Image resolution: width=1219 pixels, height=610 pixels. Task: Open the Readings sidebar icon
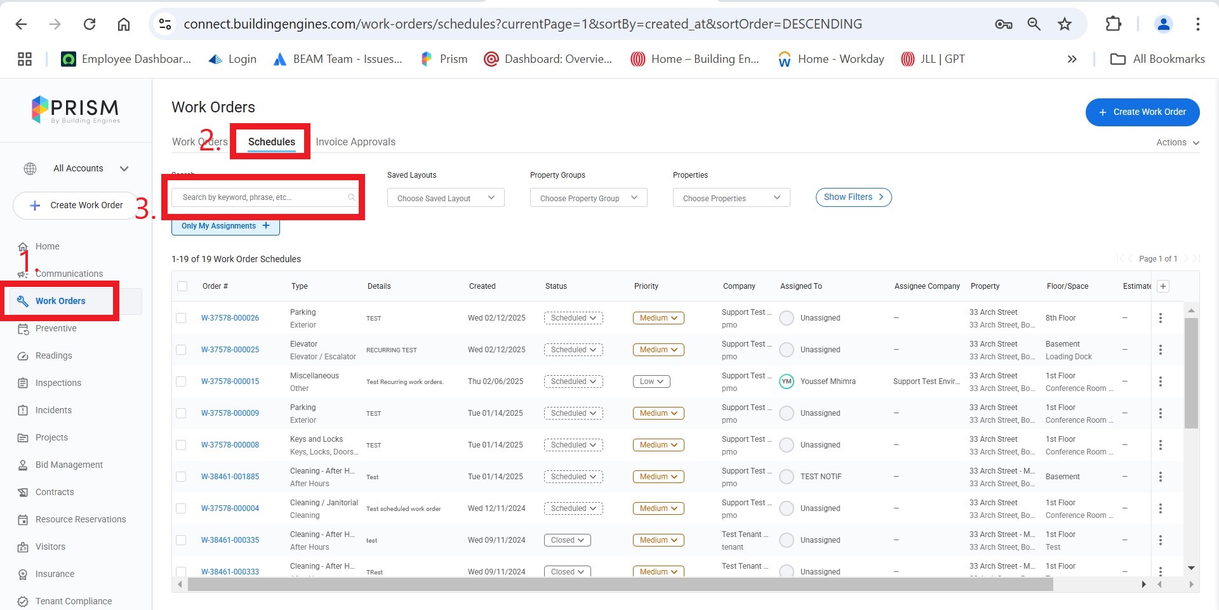23,356
